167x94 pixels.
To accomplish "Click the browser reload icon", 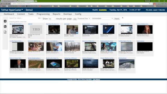I will coord(7,4).
